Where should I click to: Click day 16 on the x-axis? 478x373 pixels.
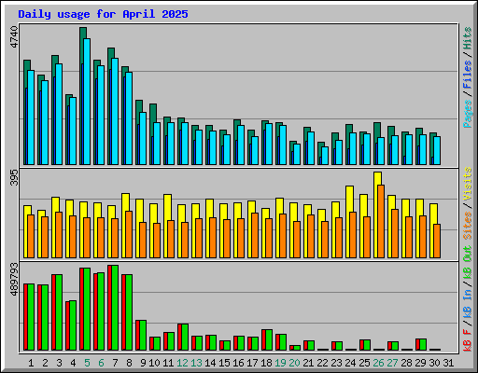pyautogui.click(x=238, y=363)
